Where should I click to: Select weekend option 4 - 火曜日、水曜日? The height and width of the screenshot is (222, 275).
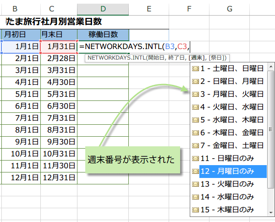(232, 107)
